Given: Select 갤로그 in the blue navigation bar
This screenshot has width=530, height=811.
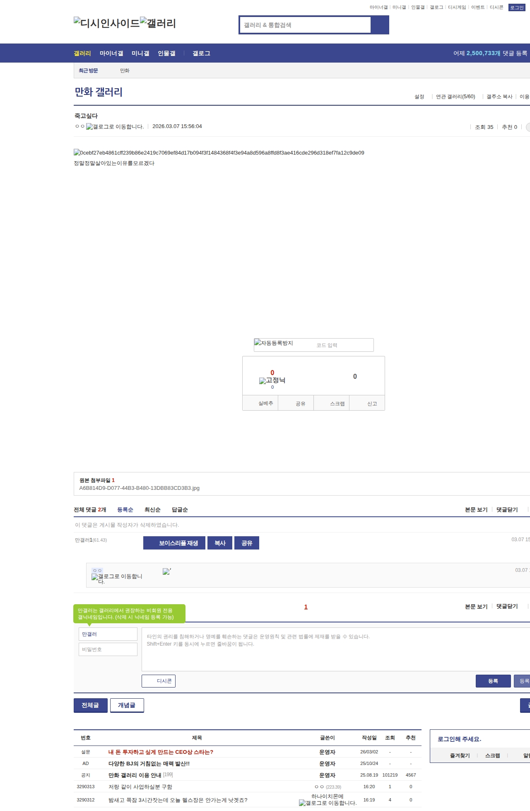Looking at the screenshot, I should (x=201, y=53).
